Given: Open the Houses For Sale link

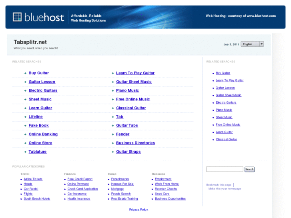Looking at the screenshot, I should pyautogui.click(x=122, y=184).
